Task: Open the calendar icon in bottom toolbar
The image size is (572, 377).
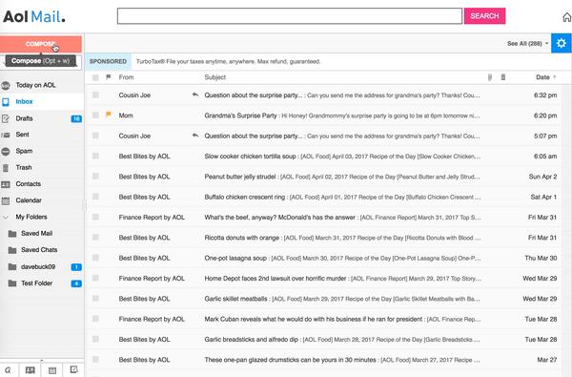Action: tap(52, 370)
